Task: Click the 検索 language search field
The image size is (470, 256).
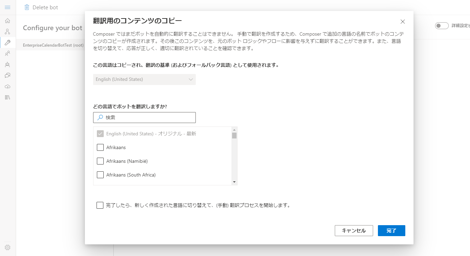Action: 144,118
